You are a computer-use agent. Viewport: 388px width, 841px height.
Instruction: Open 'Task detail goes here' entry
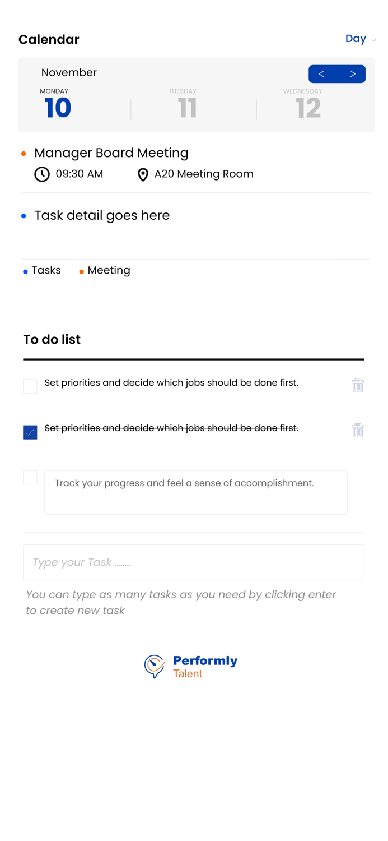coord(102,215)
